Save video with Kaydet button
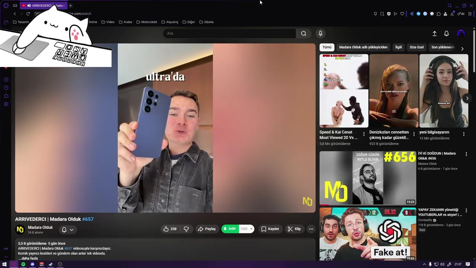Image resolution: width=476 pixels, height=268 pixels. (x=270, y=229)
